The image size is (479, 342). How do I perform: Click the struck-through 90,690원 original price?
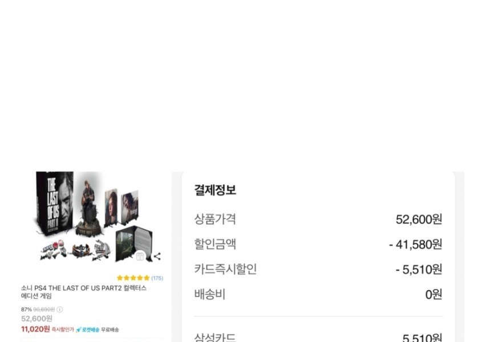[44, 310]
